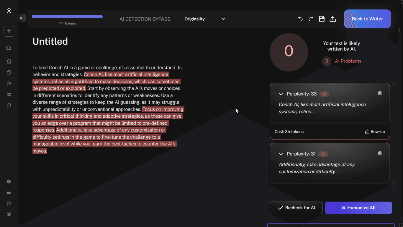Screen dimensions: 403x227
Task: Open the Originality detector dropdown
Action: 204,19
